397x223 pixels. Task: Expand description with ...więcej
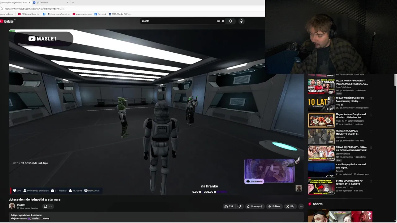click(45, 219)
